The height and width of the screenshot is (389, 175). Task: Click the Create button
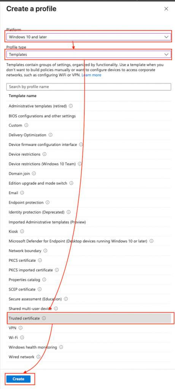18,379
